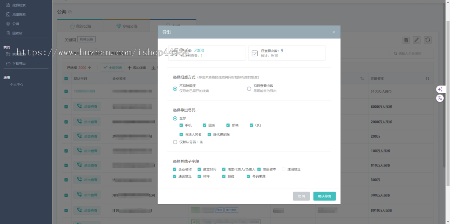450x224 pixels.
Task: Open 地图搜索 in the sidebar
Action: coord(19,15)
